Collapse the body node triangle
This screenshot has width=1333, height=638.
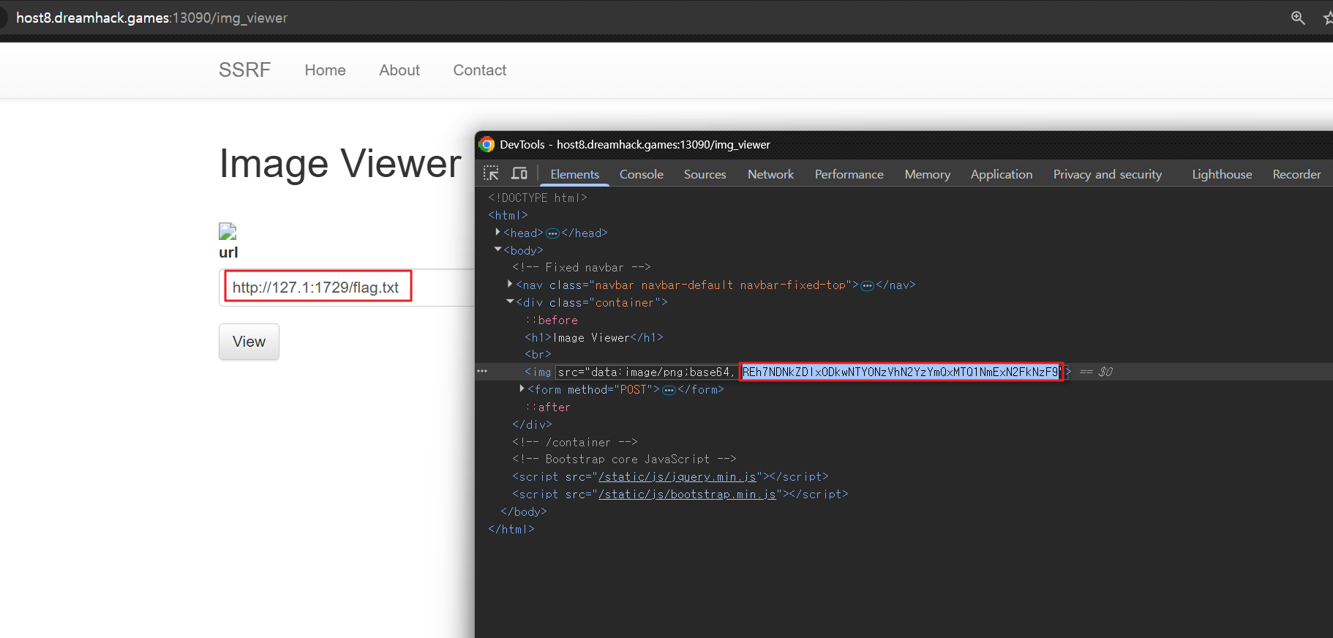click(497, 249)
